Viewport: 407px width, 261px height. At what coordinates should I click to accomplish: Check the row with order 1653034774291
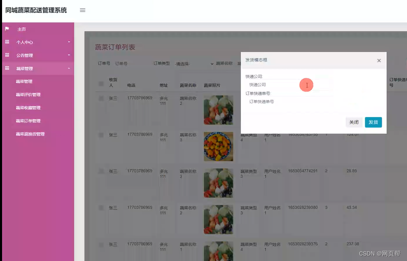click(101, 171)
